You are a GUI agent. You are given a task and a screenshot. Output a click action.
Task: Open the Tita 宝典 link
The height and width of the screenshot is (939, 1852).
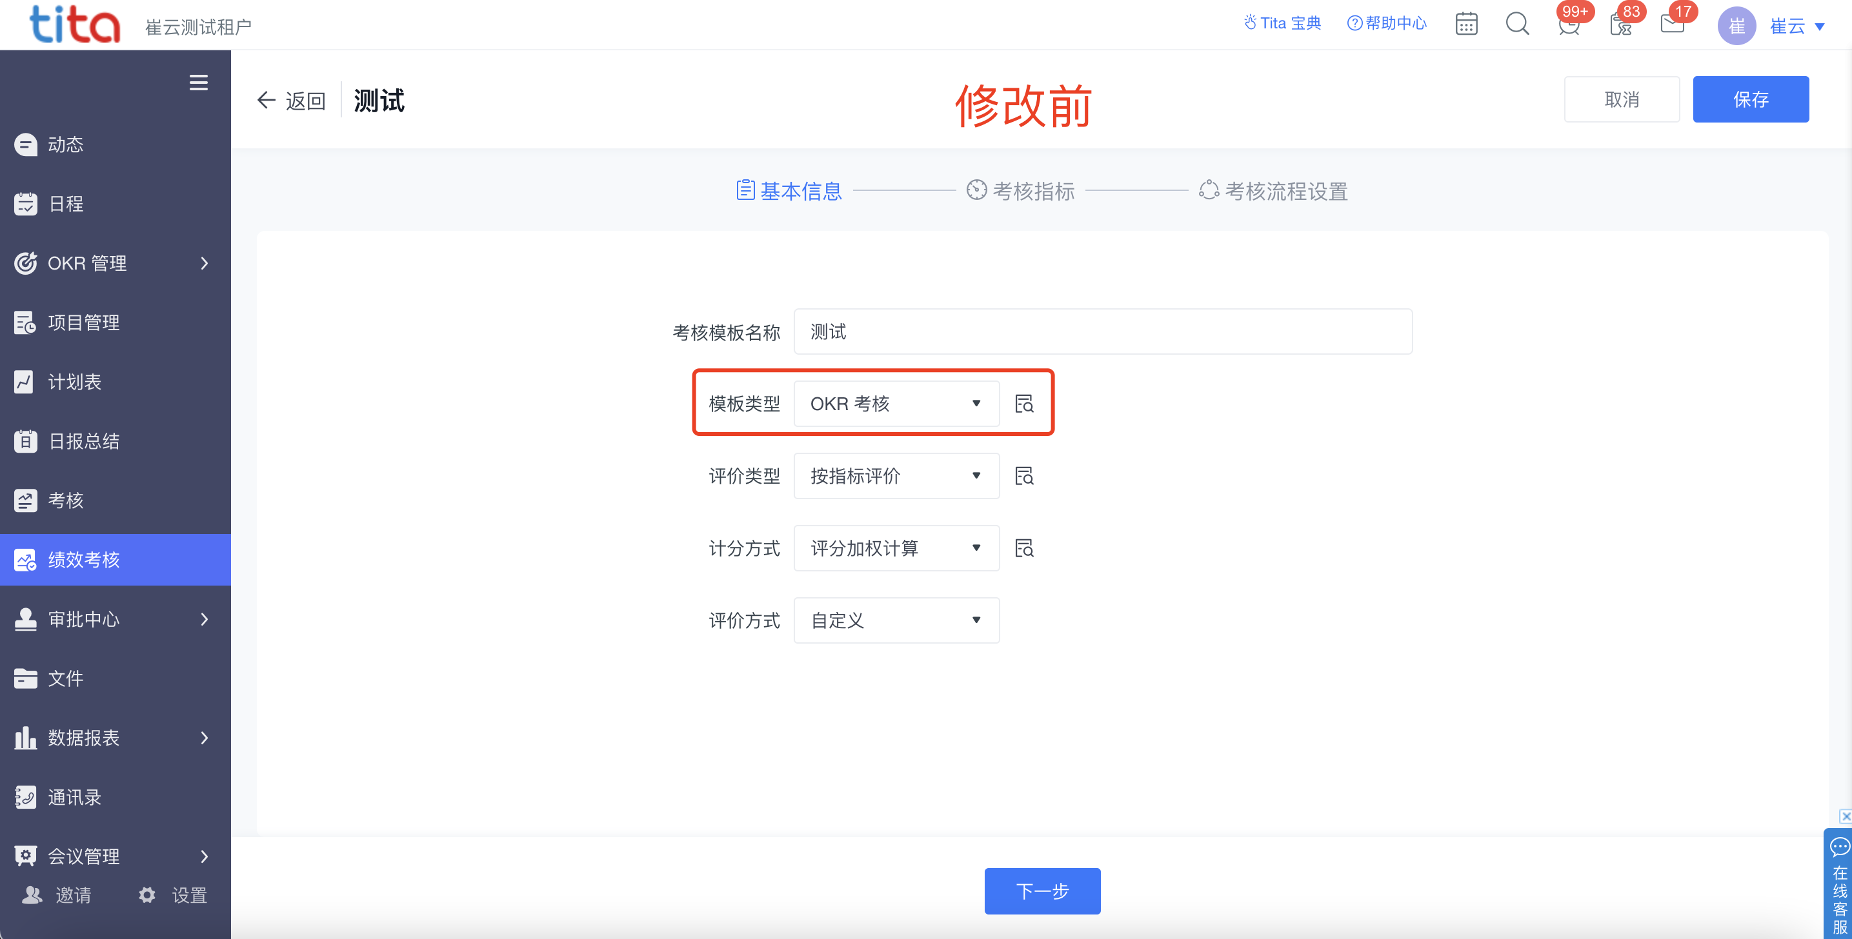(x=1282, y=23)
